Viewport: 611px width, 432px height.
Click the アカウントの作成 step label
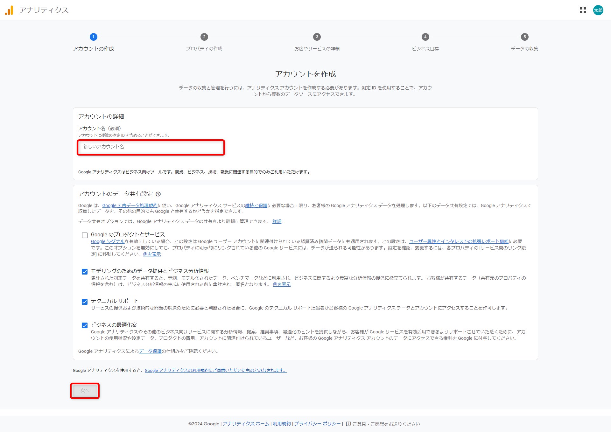[x=93, y=49]
